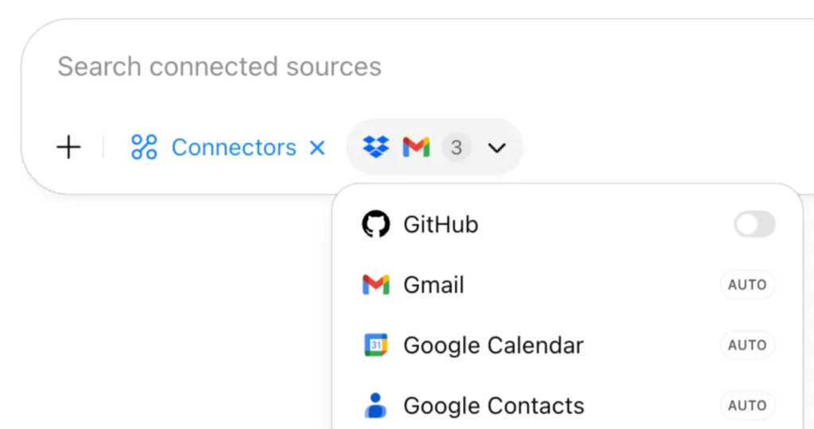Remove Connectors with the blue X
814x429 pixels.
click(317, 148)
